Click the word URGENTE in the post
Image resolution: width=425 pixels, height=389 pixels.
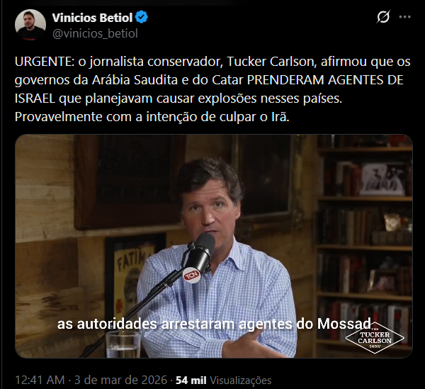pyautogui.click(x=45, y=62)
